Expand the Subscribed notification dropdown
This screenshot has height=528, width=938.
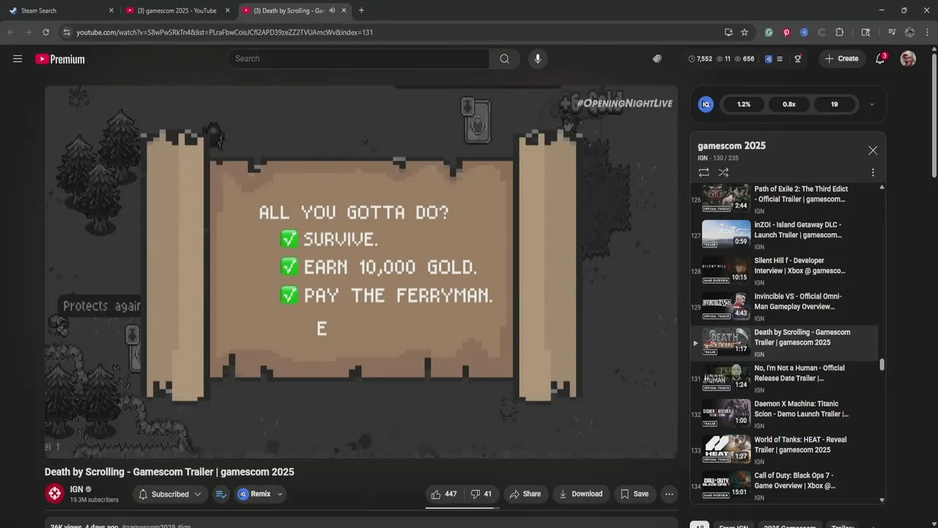[197, 494]
